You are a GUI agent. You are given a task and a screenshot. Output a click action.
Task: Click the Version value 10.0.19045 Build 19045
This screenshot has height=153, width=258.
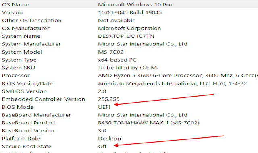pyautogui.click(x=130, y=12)
